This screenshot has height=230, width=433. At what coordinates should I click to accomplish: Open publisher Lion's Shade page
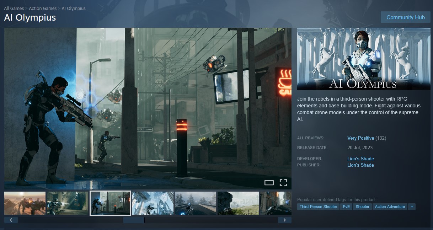coord(360,165)
